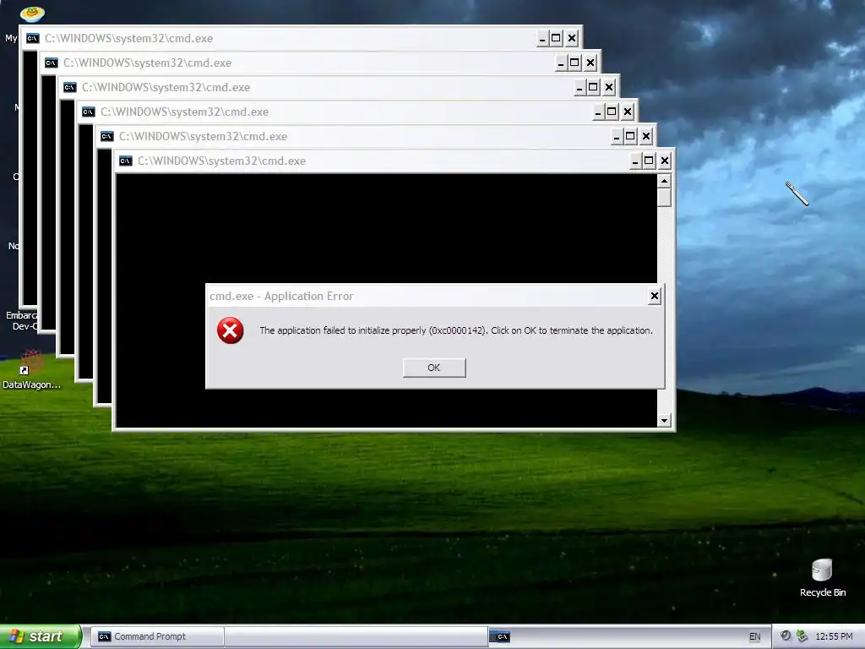The height and width of the screenshot is (649, 865).
Task: Click the first system tray icon
Action: (786, 636)
